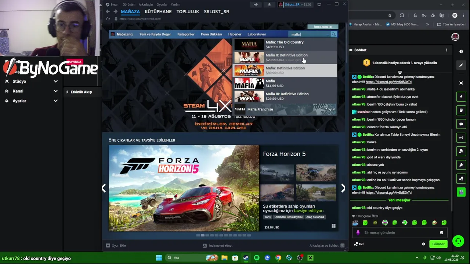The height and width of the screenshot is (264, 470).
Task: Open the emoji picker in chat box
Action: click(x=442, y=232)
